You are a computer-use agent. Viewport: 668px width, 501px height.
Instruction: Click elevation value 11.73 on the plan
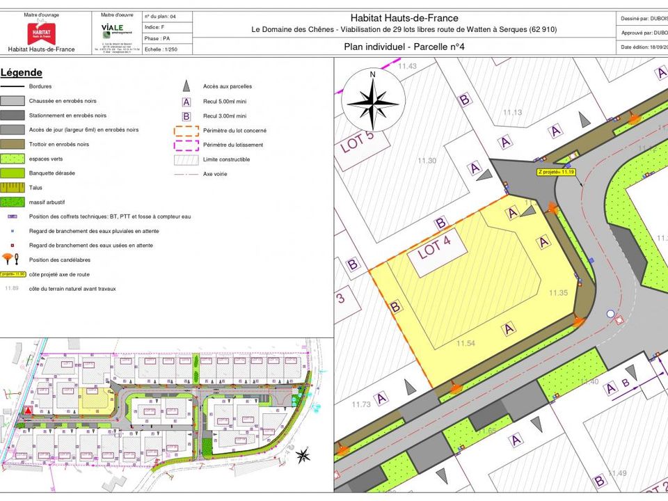[361, 404]
